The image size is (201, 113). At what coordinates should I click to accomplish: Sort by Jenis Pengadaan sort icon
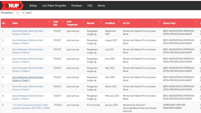pyautogui.click(x=83, y=22)
